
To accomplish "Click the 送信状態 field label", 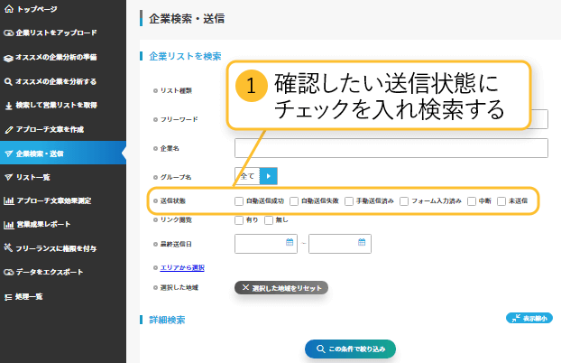I will coord(173,201).
